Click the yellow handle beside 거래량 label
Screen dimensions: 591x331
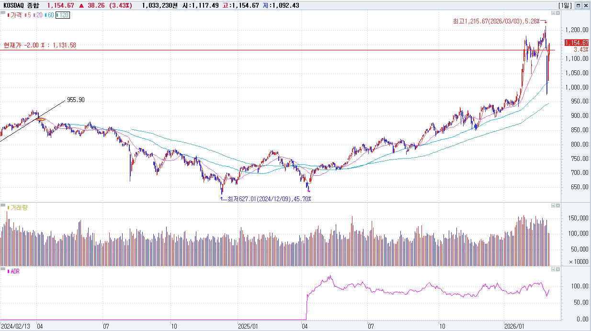[x=8, y=207]
